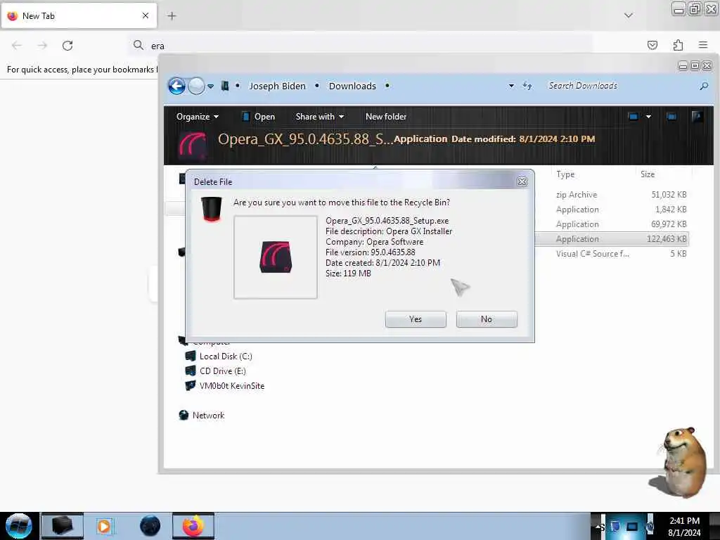Viewport: 720px width, 540px height.
Task: Open the Firefox Extensions puzzle icon
Action: click(x=678, y=45)
